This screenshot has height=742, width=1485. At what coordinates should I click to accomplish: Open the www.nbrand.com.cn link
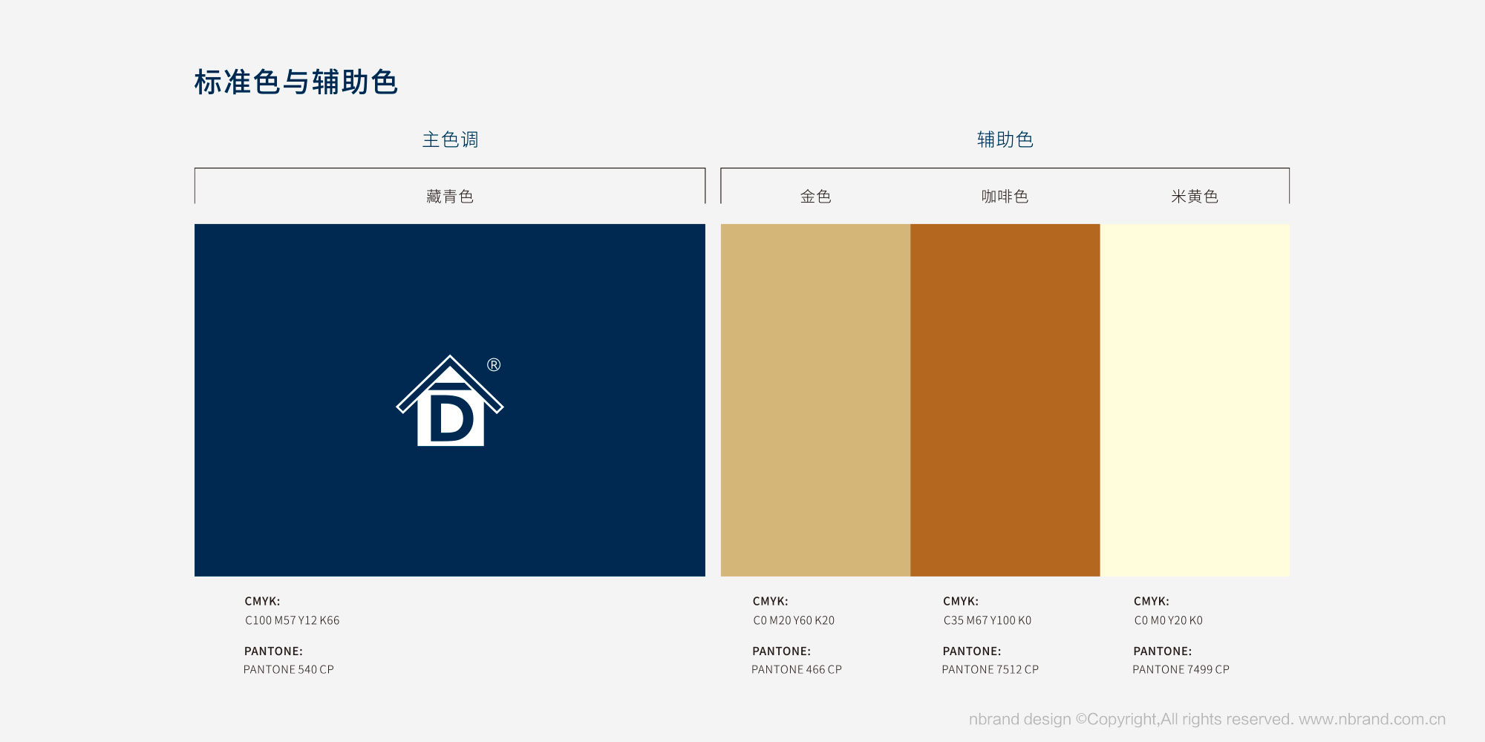pyautogui.click(x=1372, y=719)
